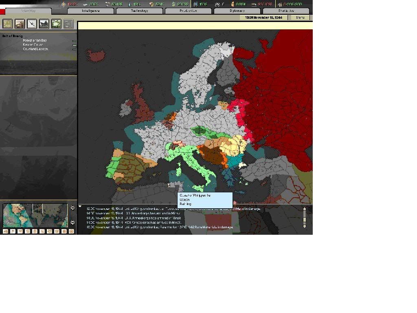Select the third map mode icon
The image size is (417, 313).
[x=20, y=231]
